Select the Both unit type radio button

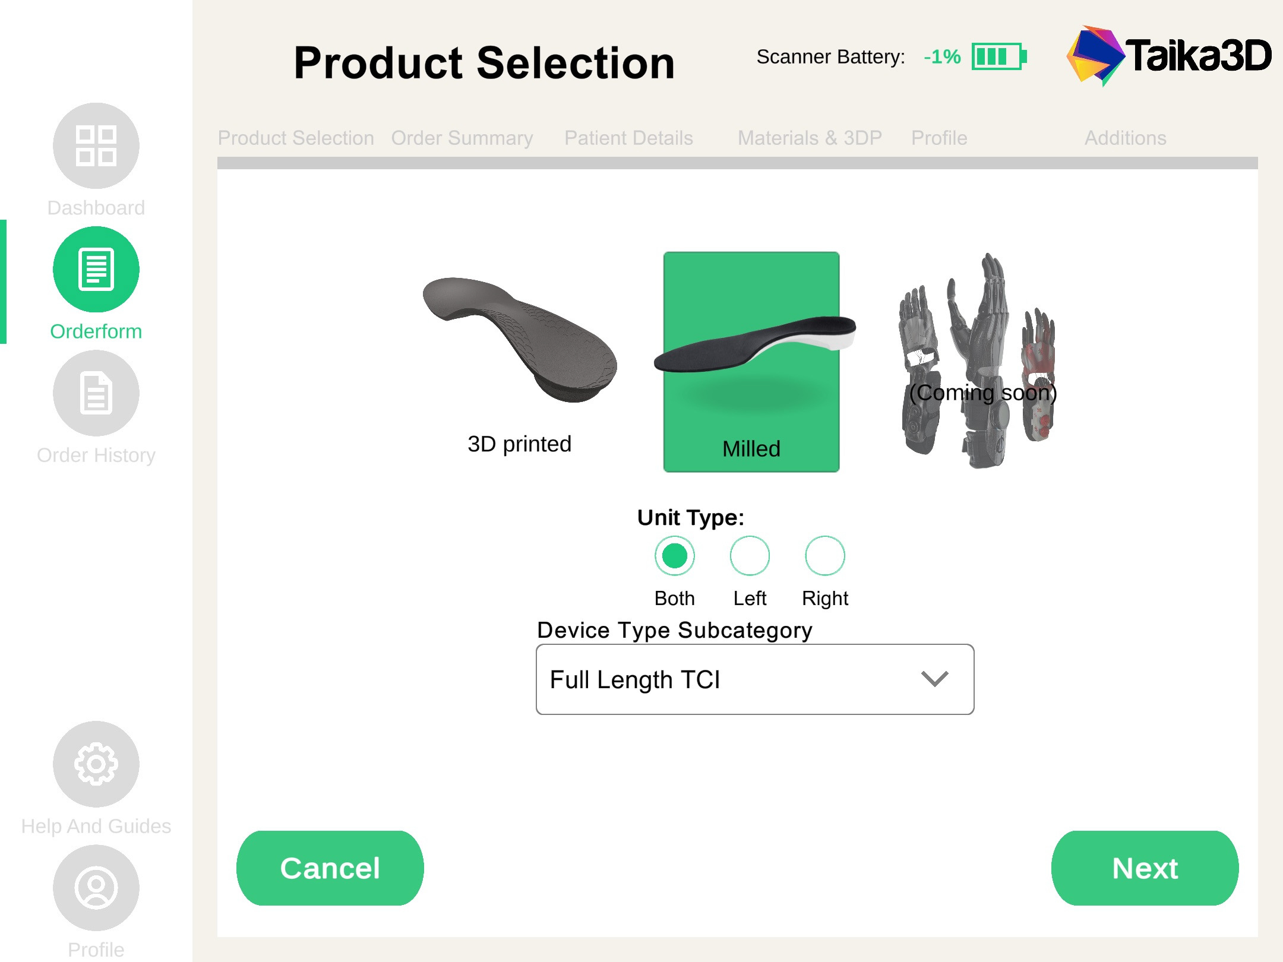(675, 556)
